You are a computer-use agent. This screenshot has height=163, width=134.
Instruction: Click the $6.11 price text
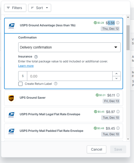tap(111, 95)
